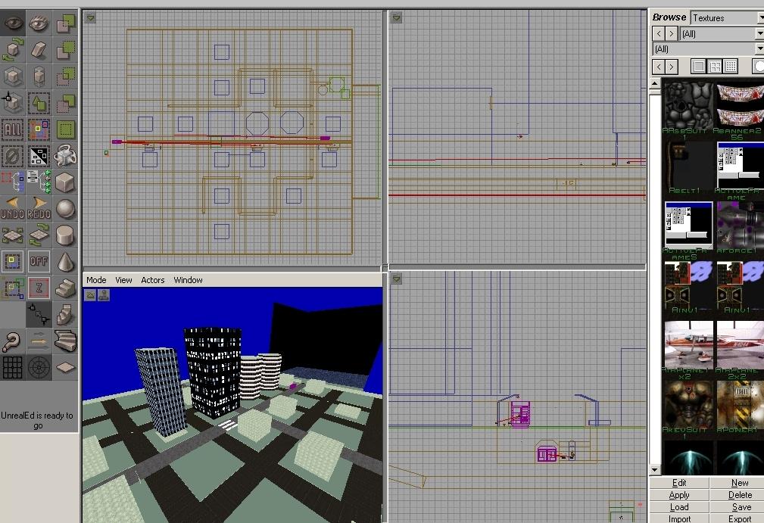Toggle the Z-axis lock button
Viewport: 764px width, 523px height.
(x=39, y=288)
